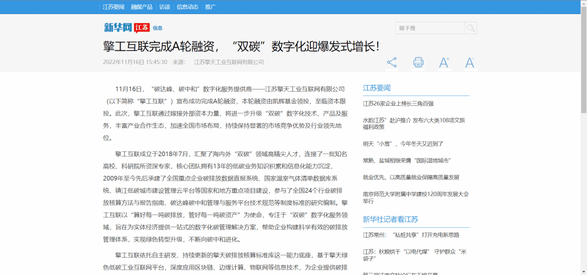587x275 pixels.
Task: Open 明天"小雪" 今年冬天又迟到了 link
Action: coord(403,144)
